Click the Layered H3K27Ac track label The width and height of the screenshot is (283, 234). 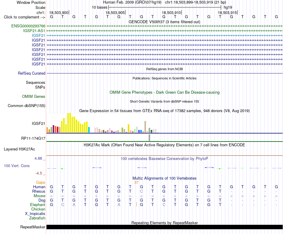(19, 149)
